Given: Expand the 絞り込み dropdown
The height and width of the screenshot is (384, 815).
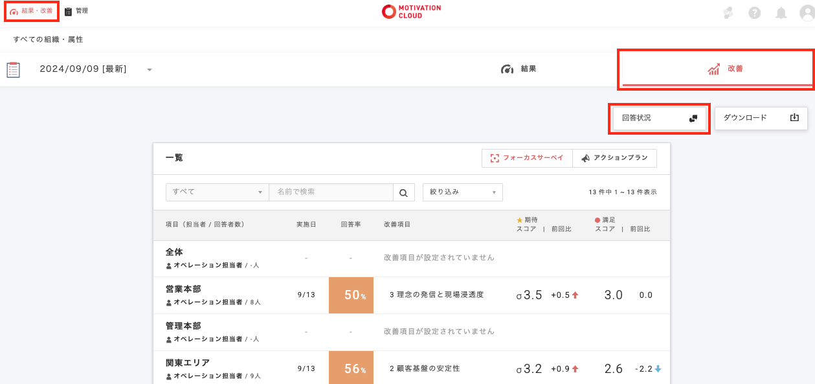Looking at the screenshot, I should [x=462, y=192].
